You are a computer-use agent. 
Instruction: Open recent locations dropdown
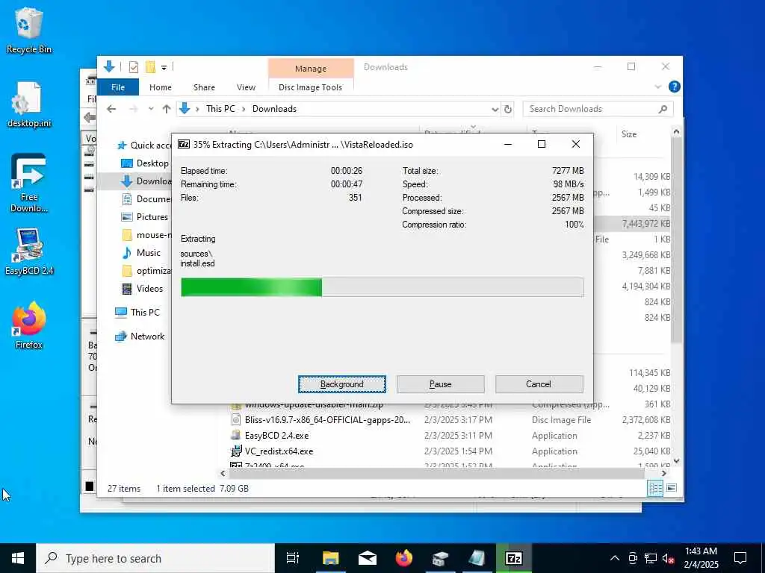pyautogui.click(x=151, y=109)
